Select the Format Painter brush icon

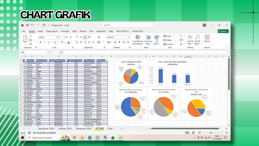(x=30, y=44)
